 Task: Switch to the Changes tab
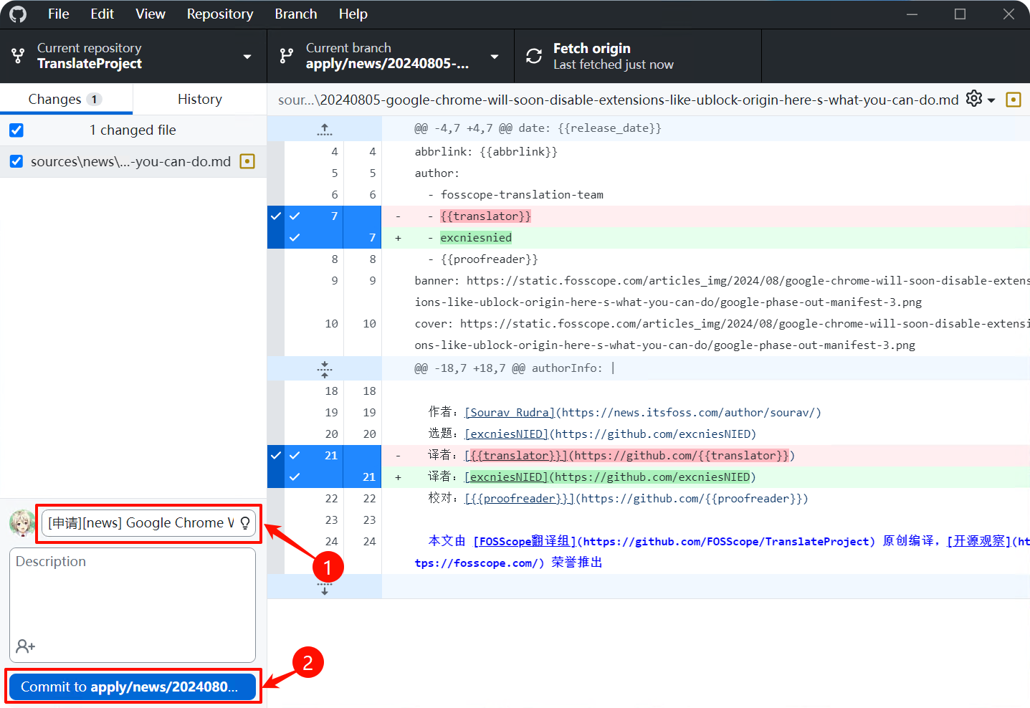66,99
